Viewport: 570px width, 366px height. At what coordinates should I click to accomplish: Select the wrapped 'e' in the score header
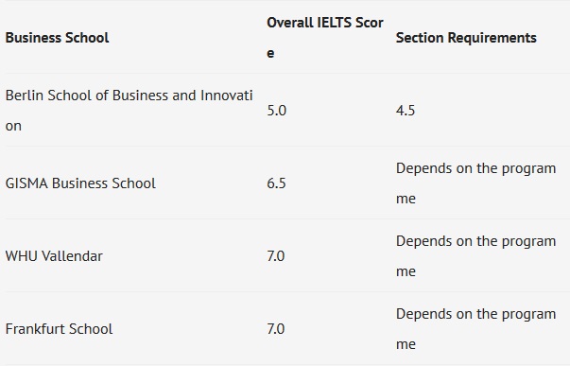pyautogui.click(x=270, y=54)
